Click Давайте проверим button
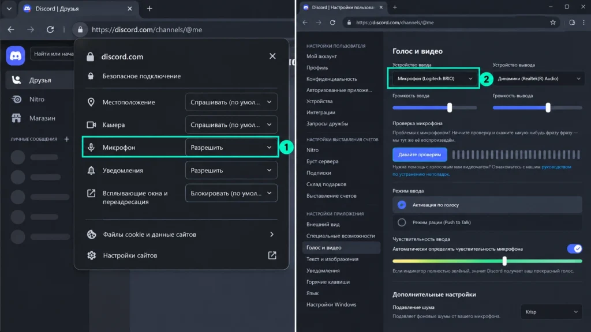 click(420, 154)
